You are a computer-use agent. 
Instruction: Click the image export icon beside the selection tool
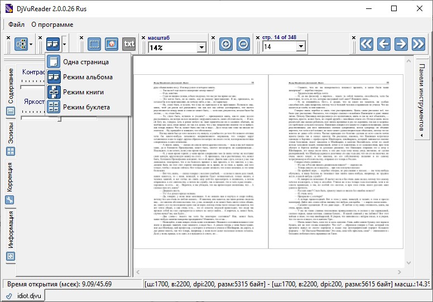(x=112, y=44)
